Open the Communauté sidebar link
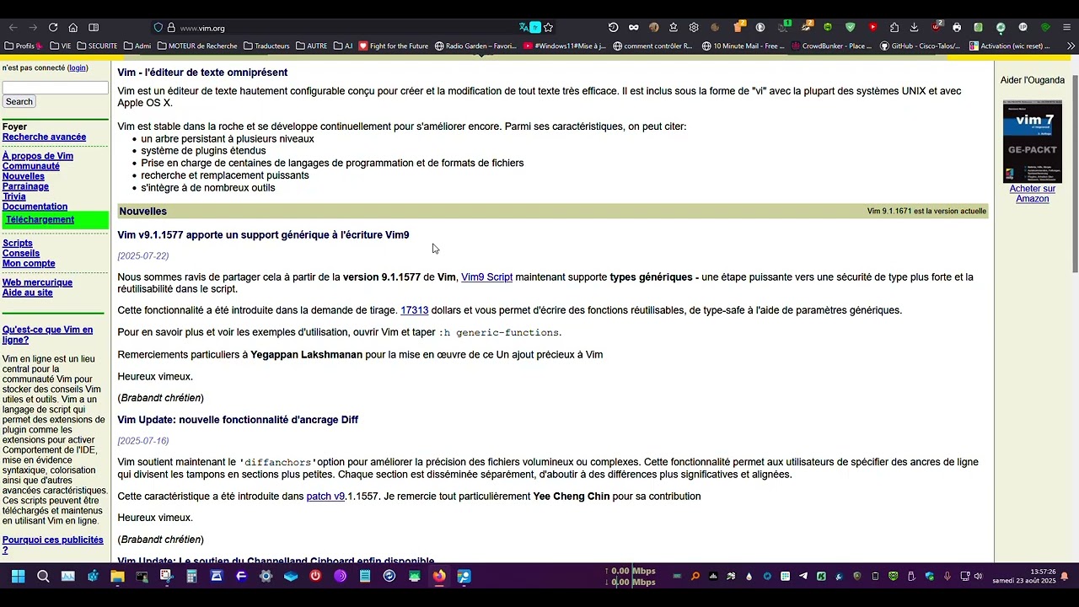 (31, 166)
